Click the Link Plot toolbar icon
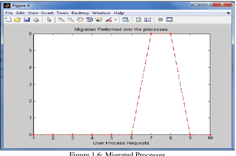This screenshot has width=236, height=156. [126, 20]
